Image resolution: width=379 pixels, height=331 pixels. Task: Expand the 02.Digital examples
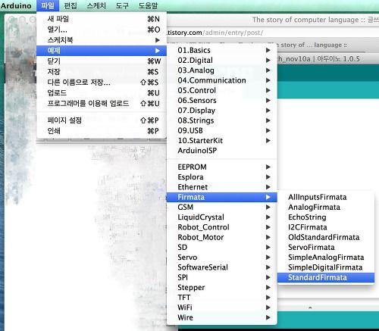[222, 61]
